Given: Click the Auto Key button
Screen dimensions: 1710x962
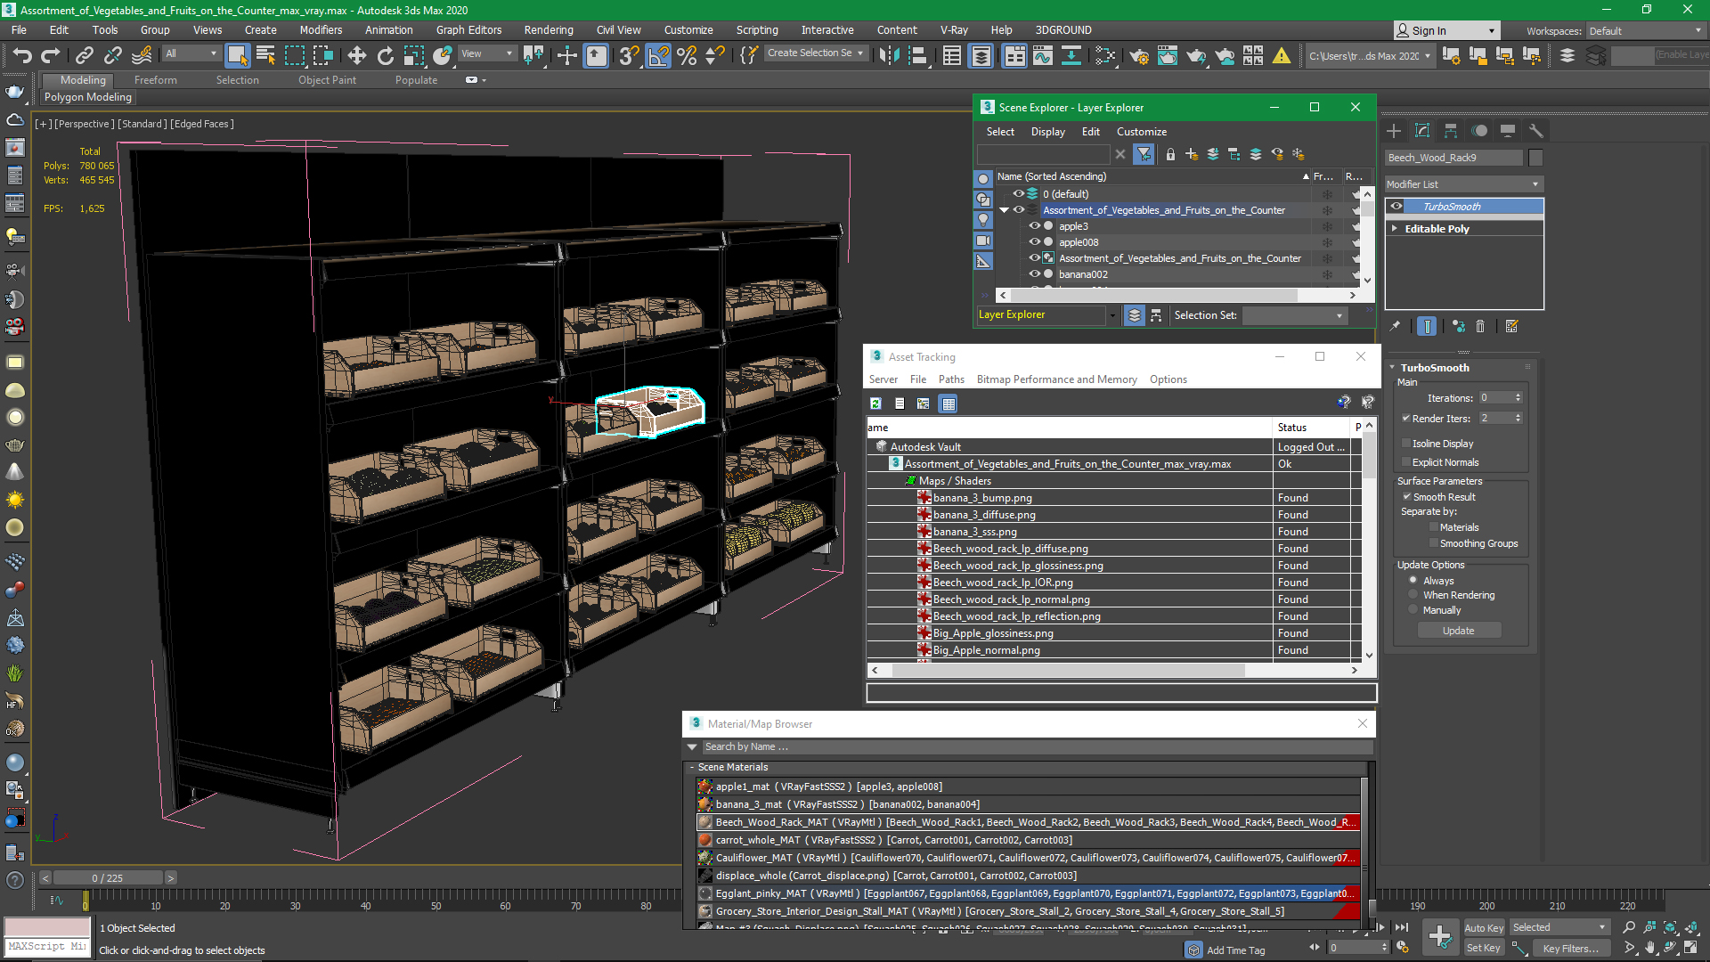Looking at the screenshot, I should coord(1484,928).
